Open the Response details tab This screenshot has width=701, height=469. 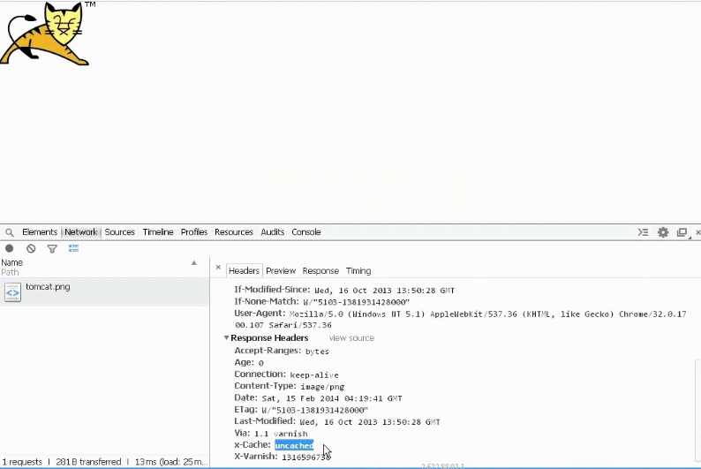pos(320,271)
